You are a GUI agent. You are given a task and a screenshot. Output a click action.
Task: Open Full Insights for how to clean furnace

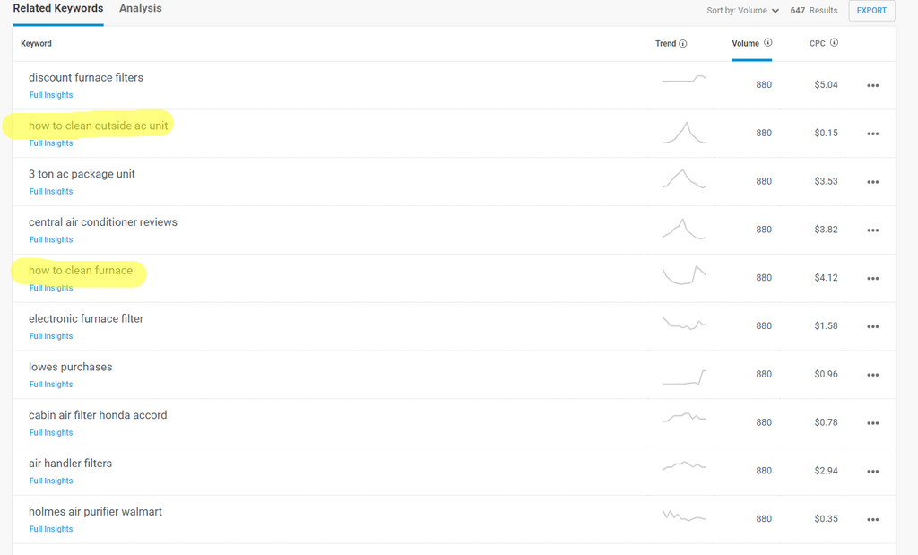pyautogui.click(x=51, y=289)
